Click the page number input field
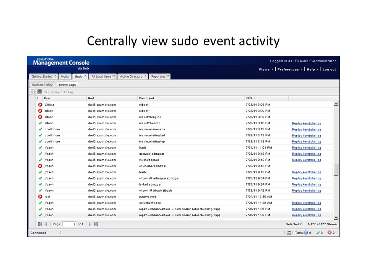Viewport: 367px width, 275px height. [69, 224]
